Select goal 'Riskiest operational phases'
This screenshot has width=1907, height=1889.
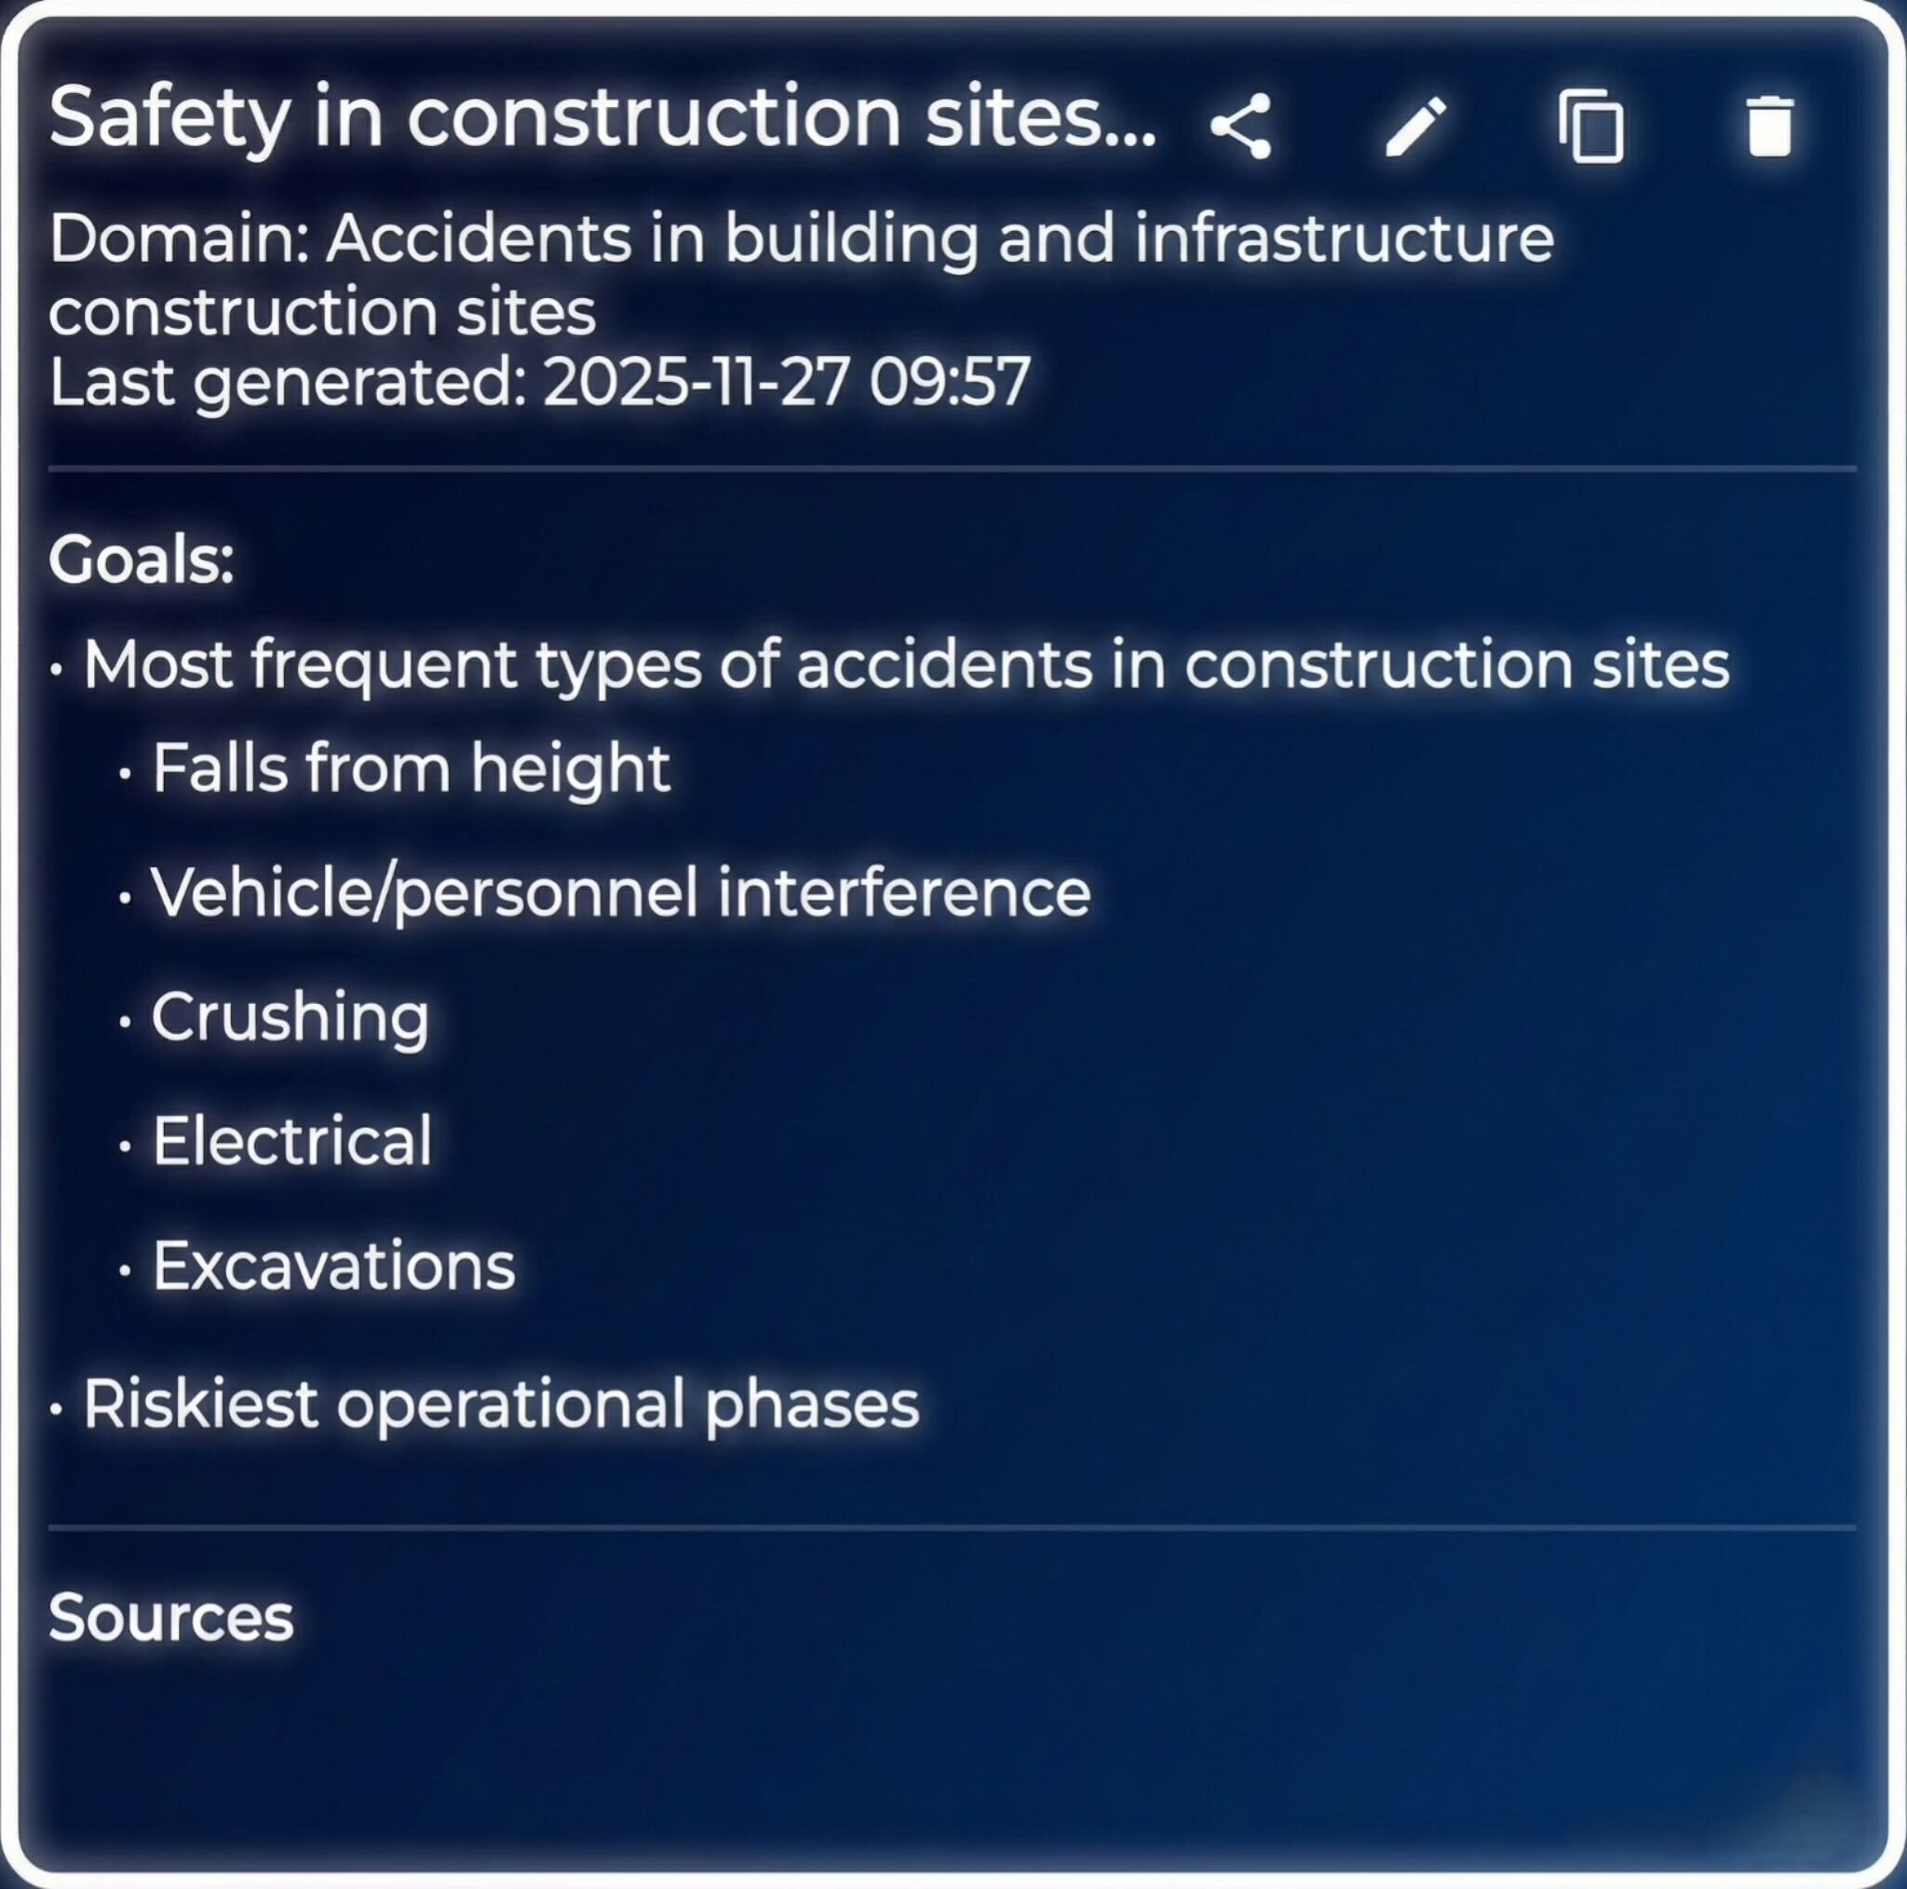point(500,1404)
